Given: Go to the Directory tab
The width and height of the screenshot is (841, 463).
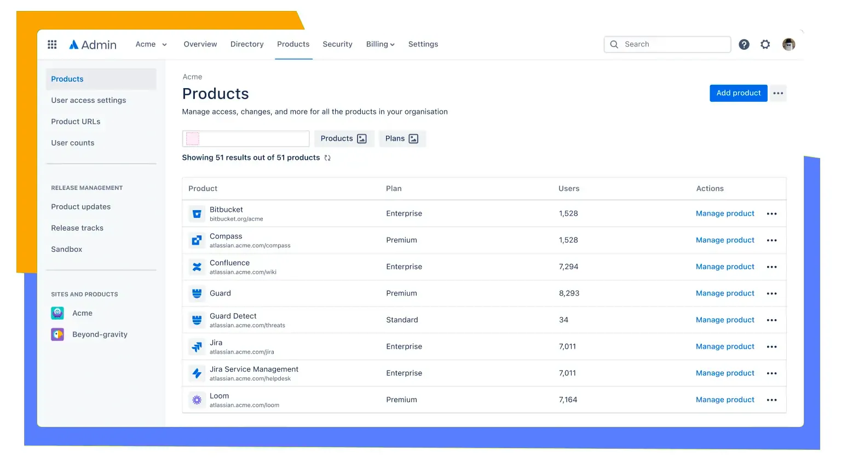Looking at the screenshot, I should 247,44.
